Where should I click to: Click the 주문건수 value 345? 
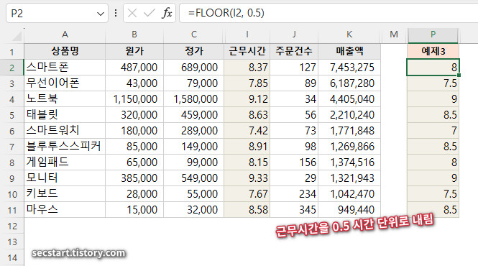click(x=294, y=210)
